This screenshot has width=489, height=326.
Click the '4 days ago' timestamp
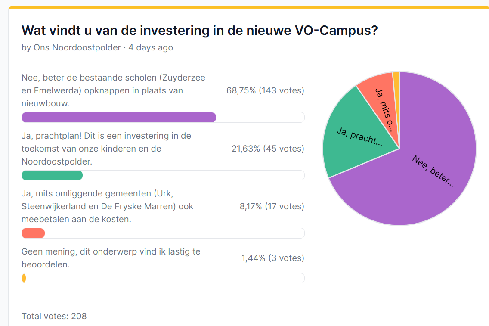click(x=151, y=47)
